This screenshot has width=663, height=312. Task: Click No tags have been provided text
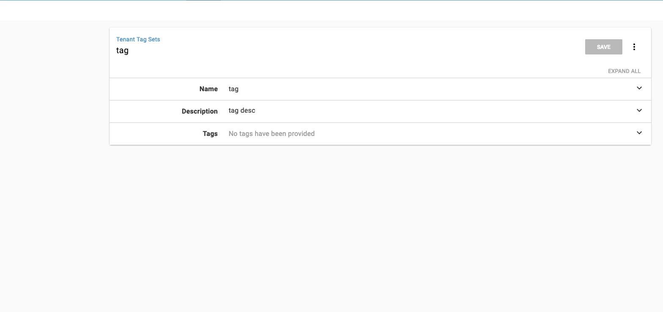click(x=271, y=133)
